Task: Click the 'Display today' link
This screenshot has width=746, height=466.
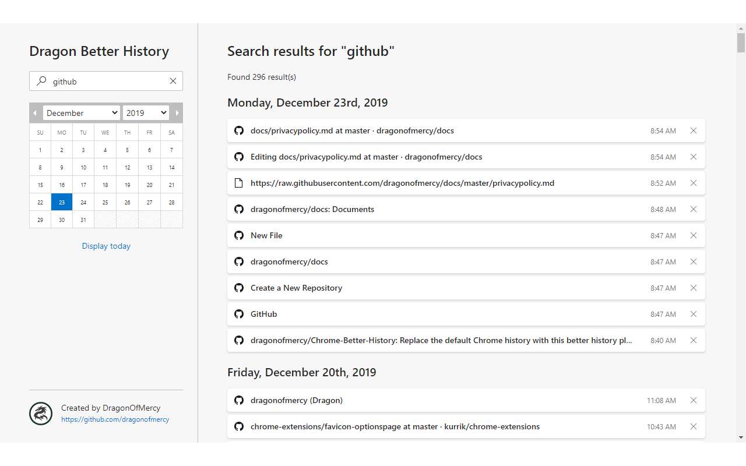Action: [106, 246]
